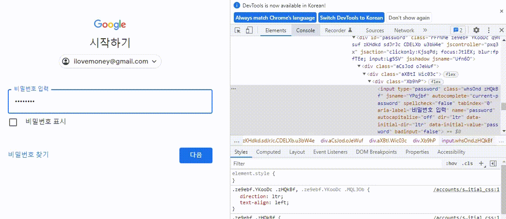The width and height of the screenshot is (506, 219).
Task: Activate the inspect element picker icon
Action: coord(238,30)
